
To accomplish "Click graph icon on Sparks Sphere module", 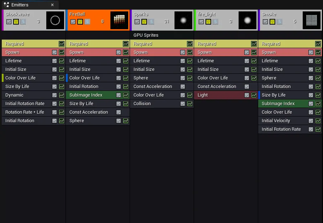I will [x=190, y=78].
